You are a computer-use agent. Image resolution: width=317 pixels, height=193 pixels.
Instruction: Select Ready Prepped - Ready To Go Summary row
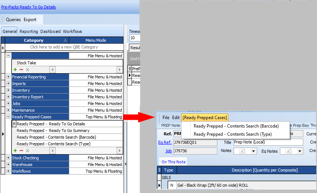point(53,131)
